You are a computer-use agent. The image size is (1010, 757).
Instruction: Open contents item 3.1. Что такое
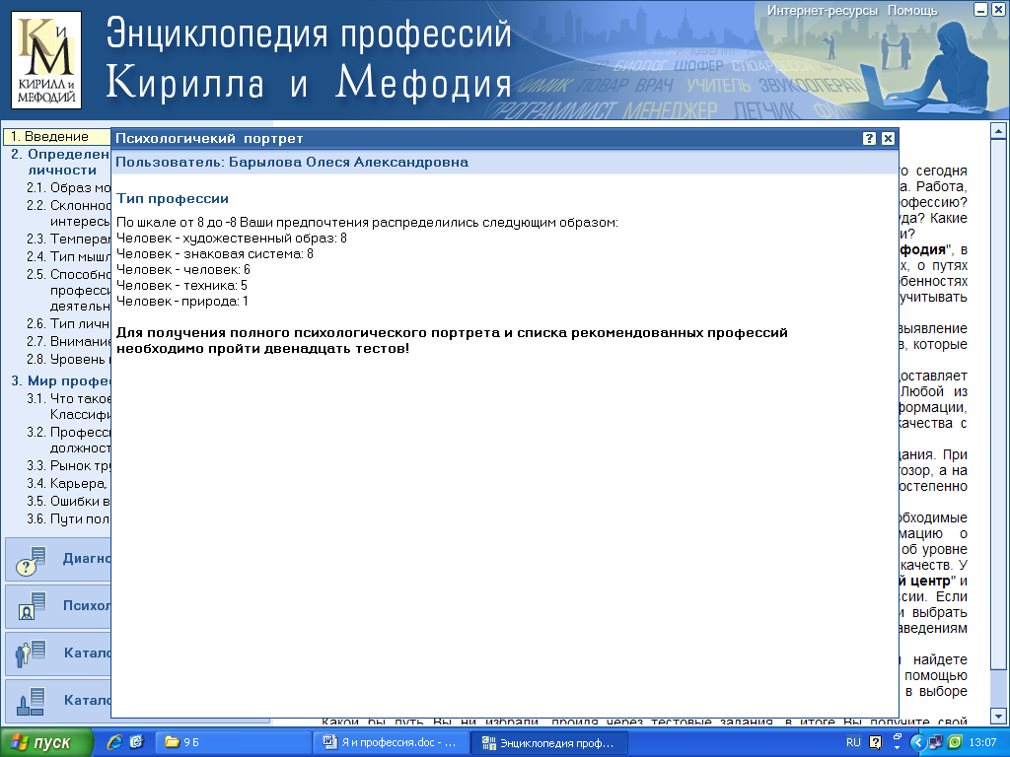pyautogui.click(x=68, y=406)
